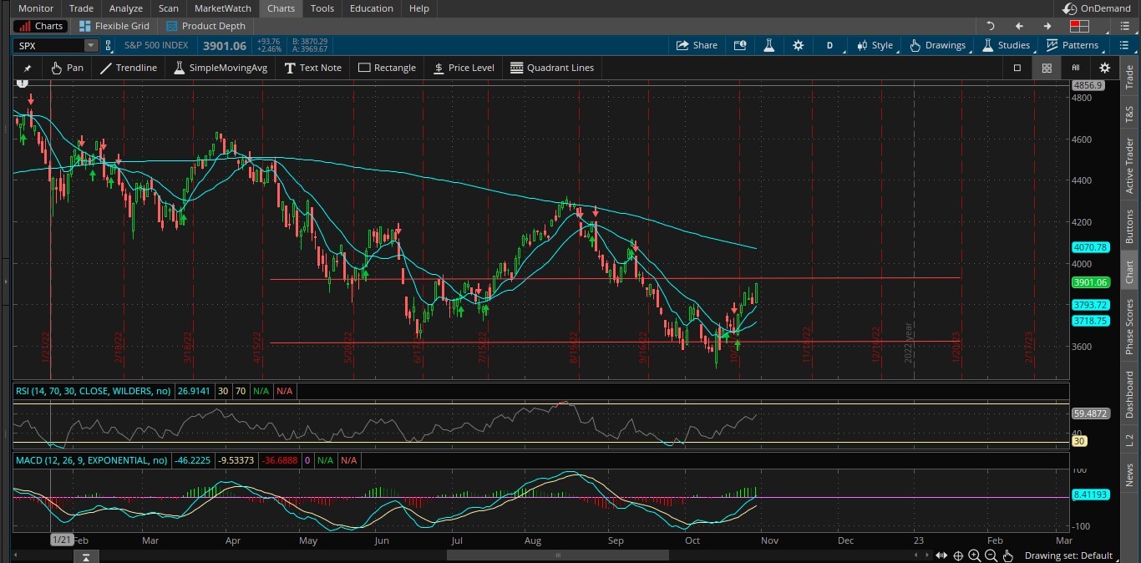Open the Phase Scores side tab
The height and width of the screenshot is (563, 1141).
(1130, 327)
